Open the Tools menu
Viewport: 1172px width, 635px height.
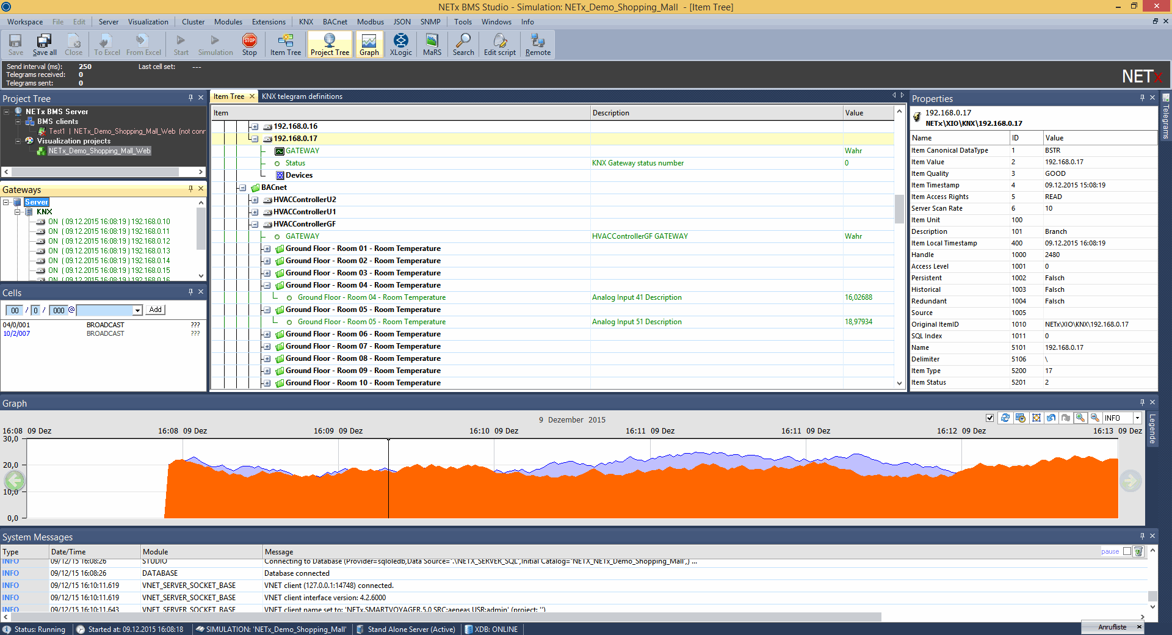tap(463, 22)
